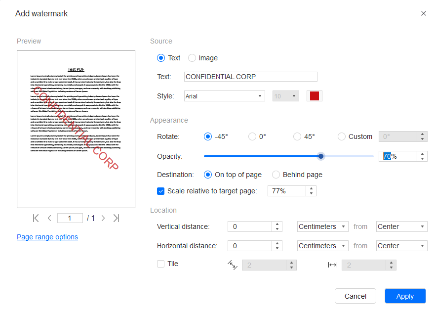Image resolution: width=434 pixels, height=315 pixels.
Task: Cancel the Add watermark dialog
Action: 355,296
